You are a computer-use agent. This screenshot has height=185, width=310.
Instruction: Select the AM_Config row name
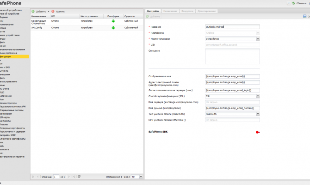tap(37, 28)
